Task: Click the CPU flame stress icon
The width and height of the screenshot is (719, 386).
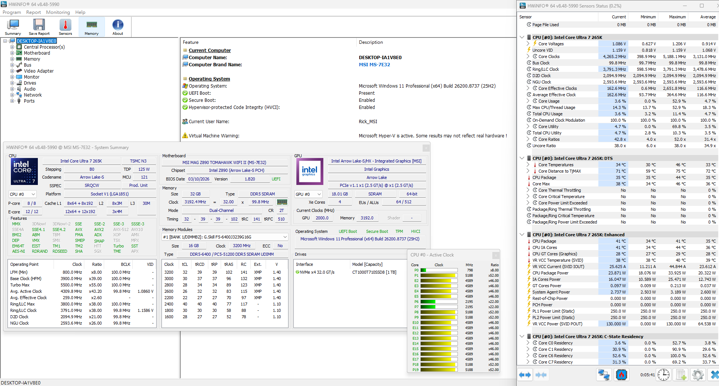Action: (621, 374)
